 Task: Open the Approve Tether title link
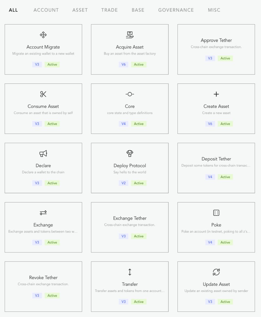[x=216, y=40]
